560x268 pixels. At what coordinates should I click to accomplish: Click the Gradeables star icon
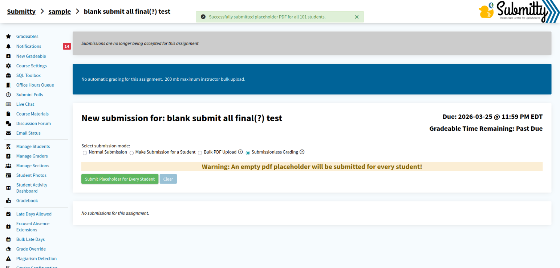pos(8,37)
